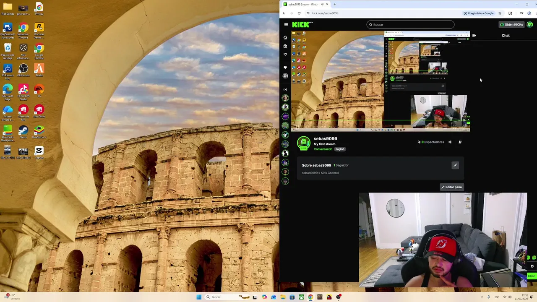
Task: Open BlueStacks Multi-Instance shortcut
Action: (8, 133)
